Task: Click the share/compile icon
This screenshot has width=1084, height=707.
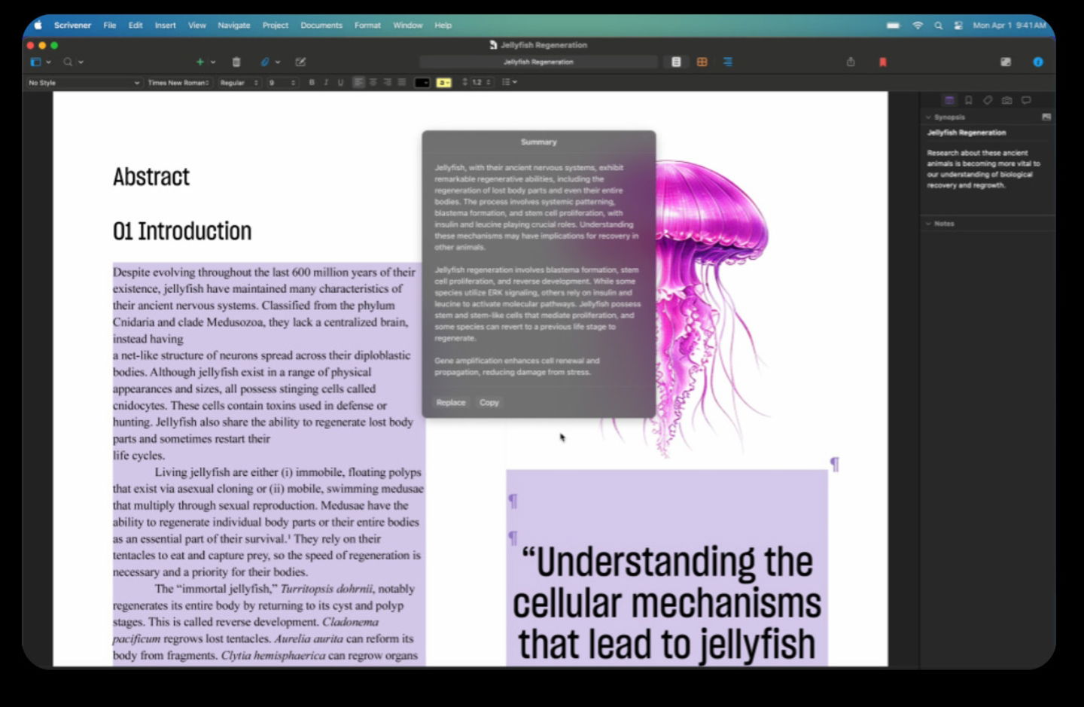Action: pyautogui.click(x=851, y=62)
